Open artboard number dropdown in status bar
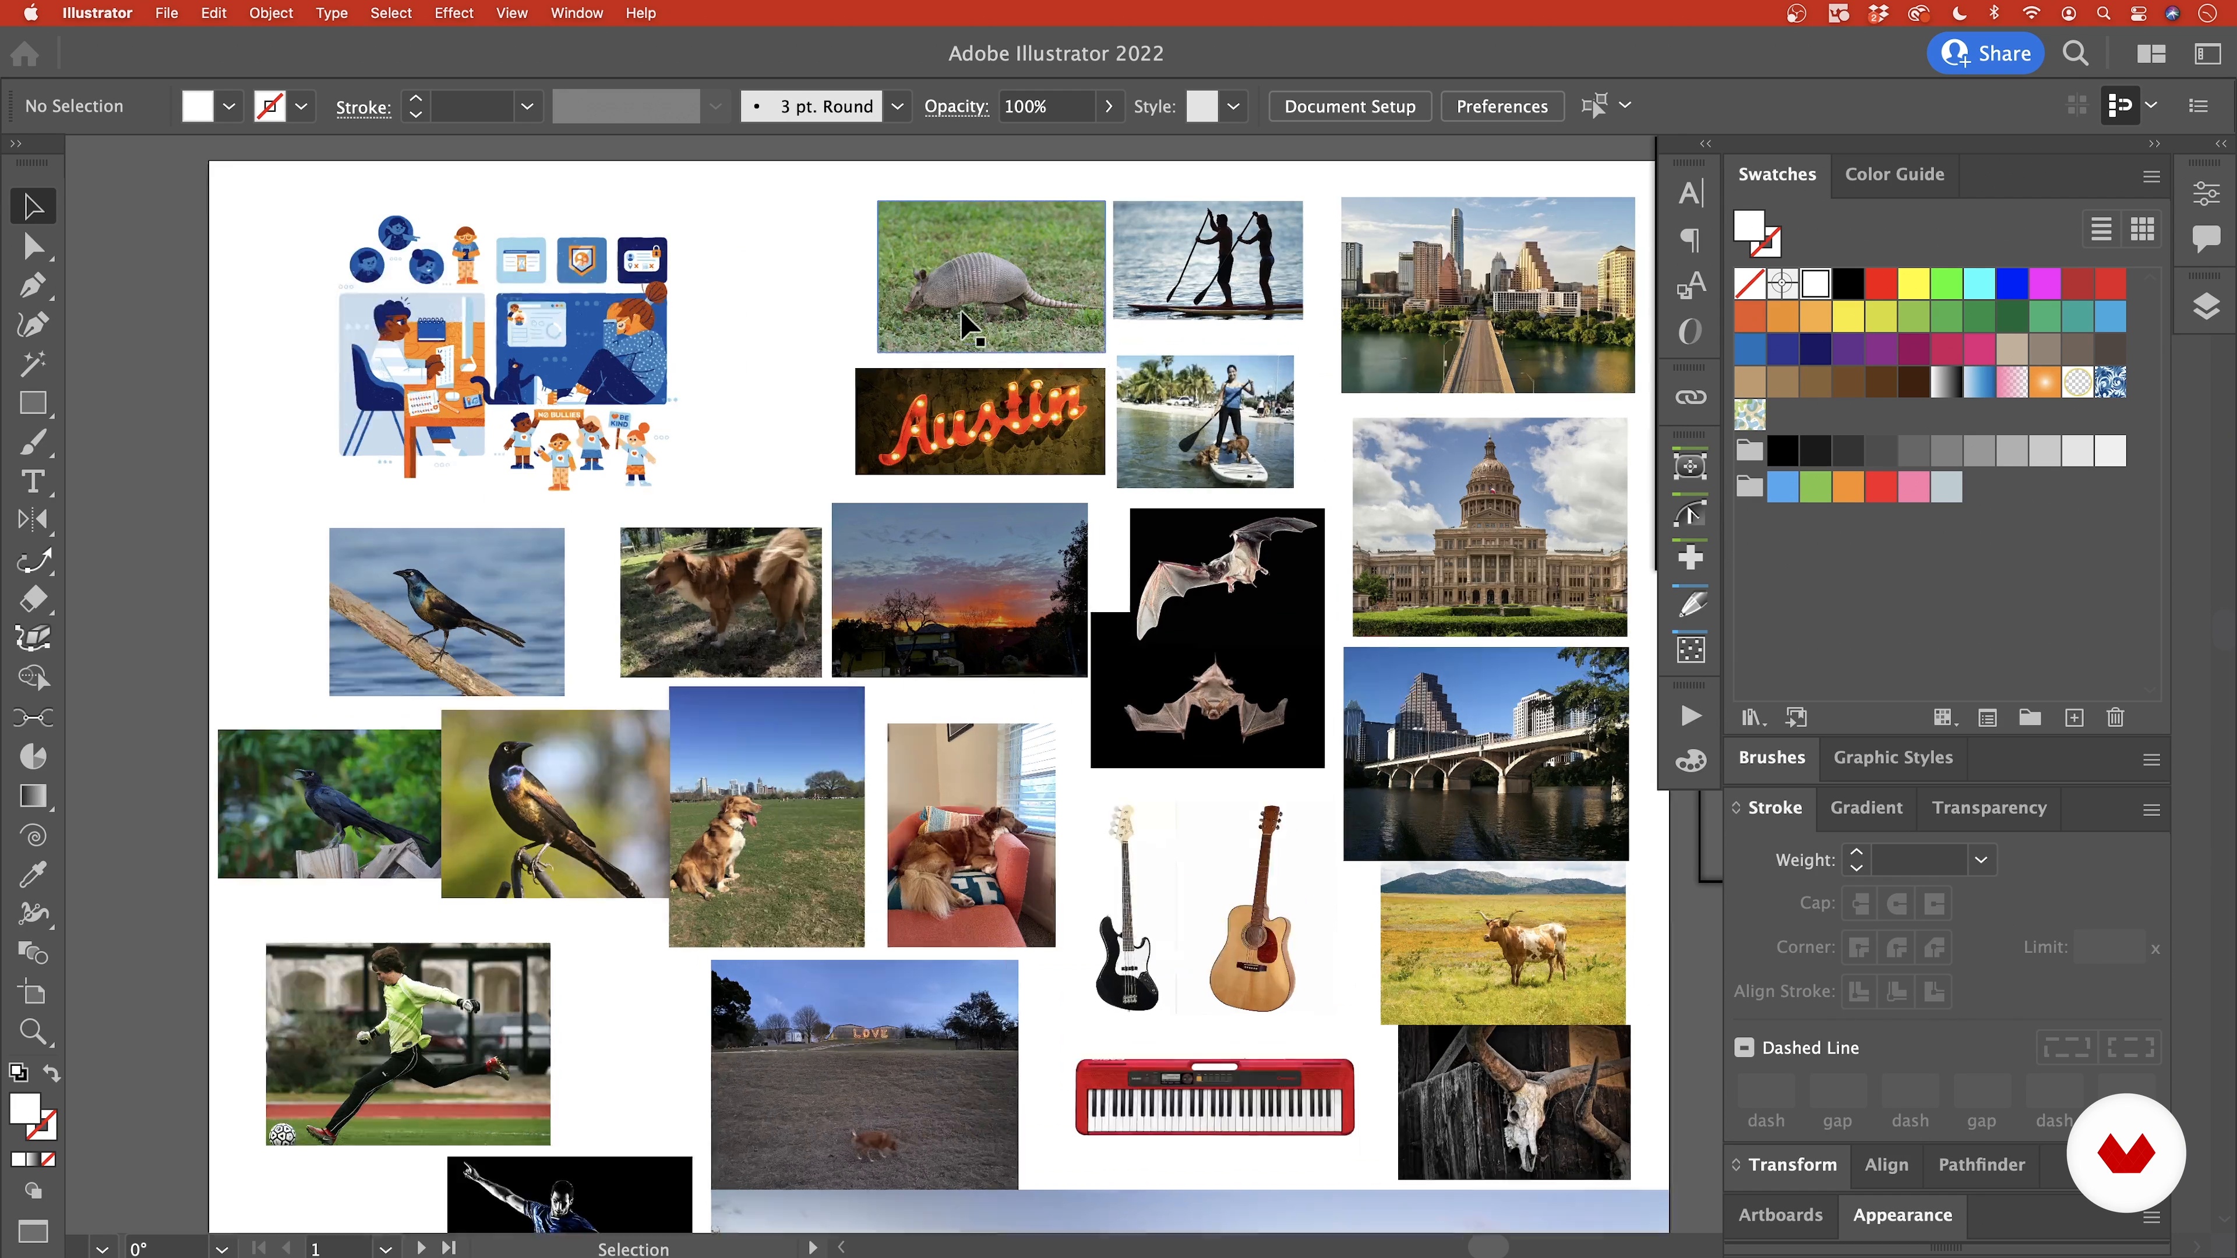Viewport: 2237px width, 1258px height. [x=386, y=1249]
